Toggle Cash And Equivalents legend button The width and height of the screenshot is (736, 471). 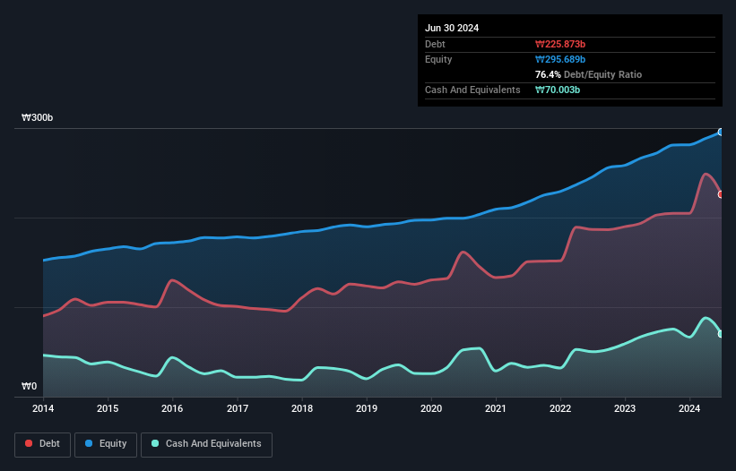(x=206, y=444)
